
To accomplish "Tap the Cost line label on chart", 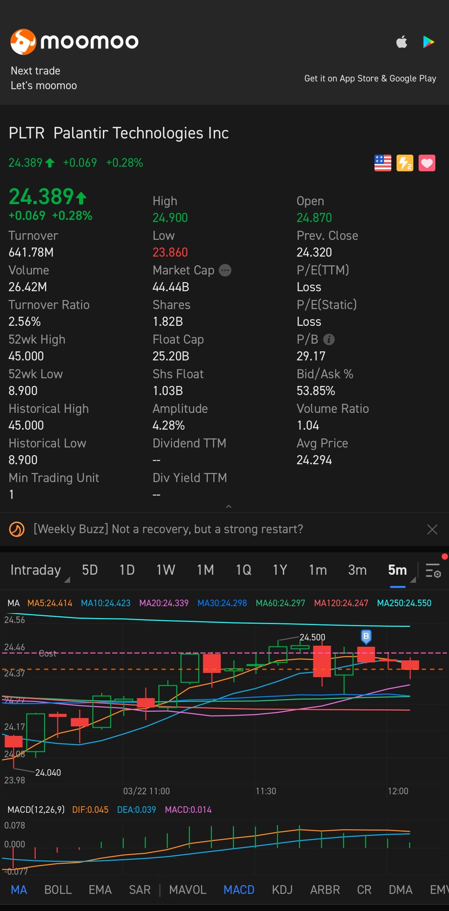I will tap(48, 654).
